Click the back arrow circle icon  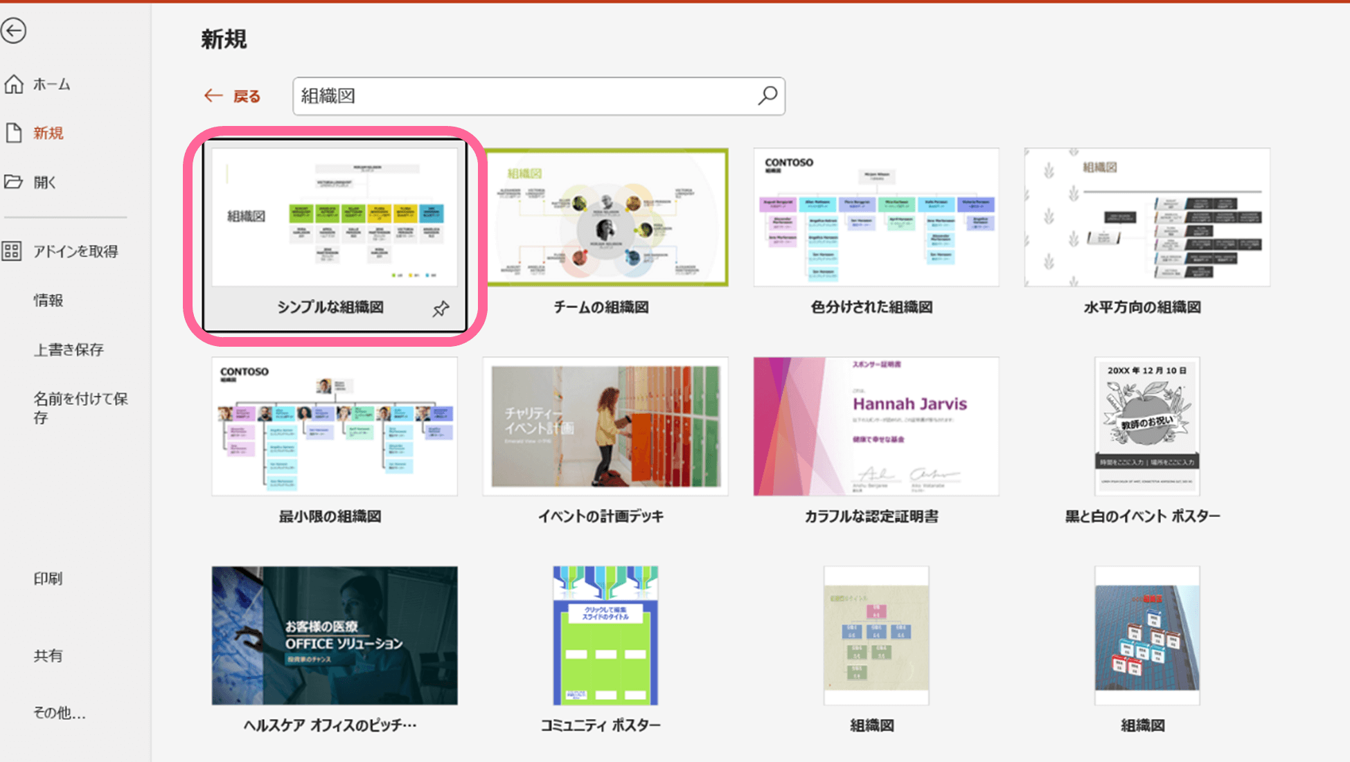pos(14,30)
